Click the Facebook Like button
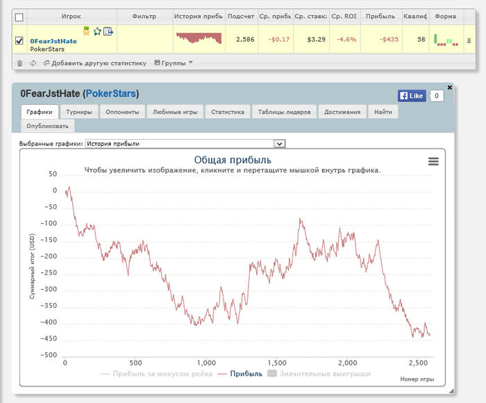The height and width of the screenshot is (403, 486). [412, 96]
